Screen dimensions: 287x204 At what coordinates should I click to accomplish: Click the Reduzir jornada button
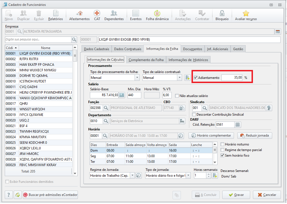tap(255, 135)
